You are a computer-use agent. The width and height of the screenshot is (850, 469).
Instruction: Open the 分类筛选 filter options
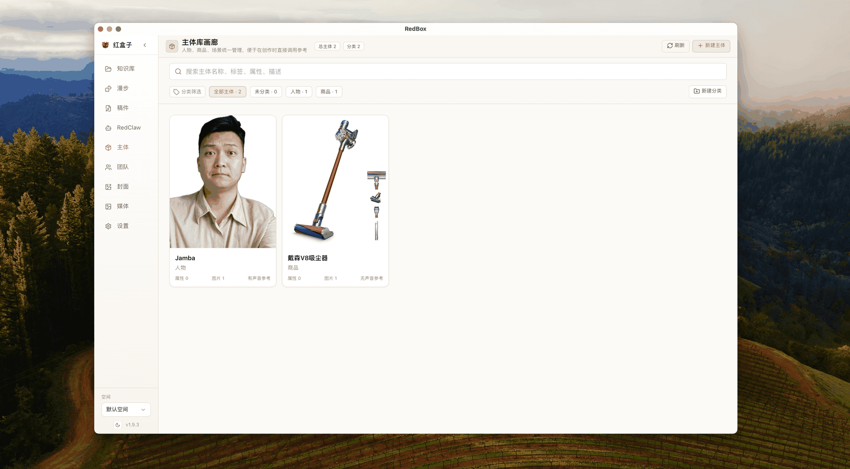point(187,92)
